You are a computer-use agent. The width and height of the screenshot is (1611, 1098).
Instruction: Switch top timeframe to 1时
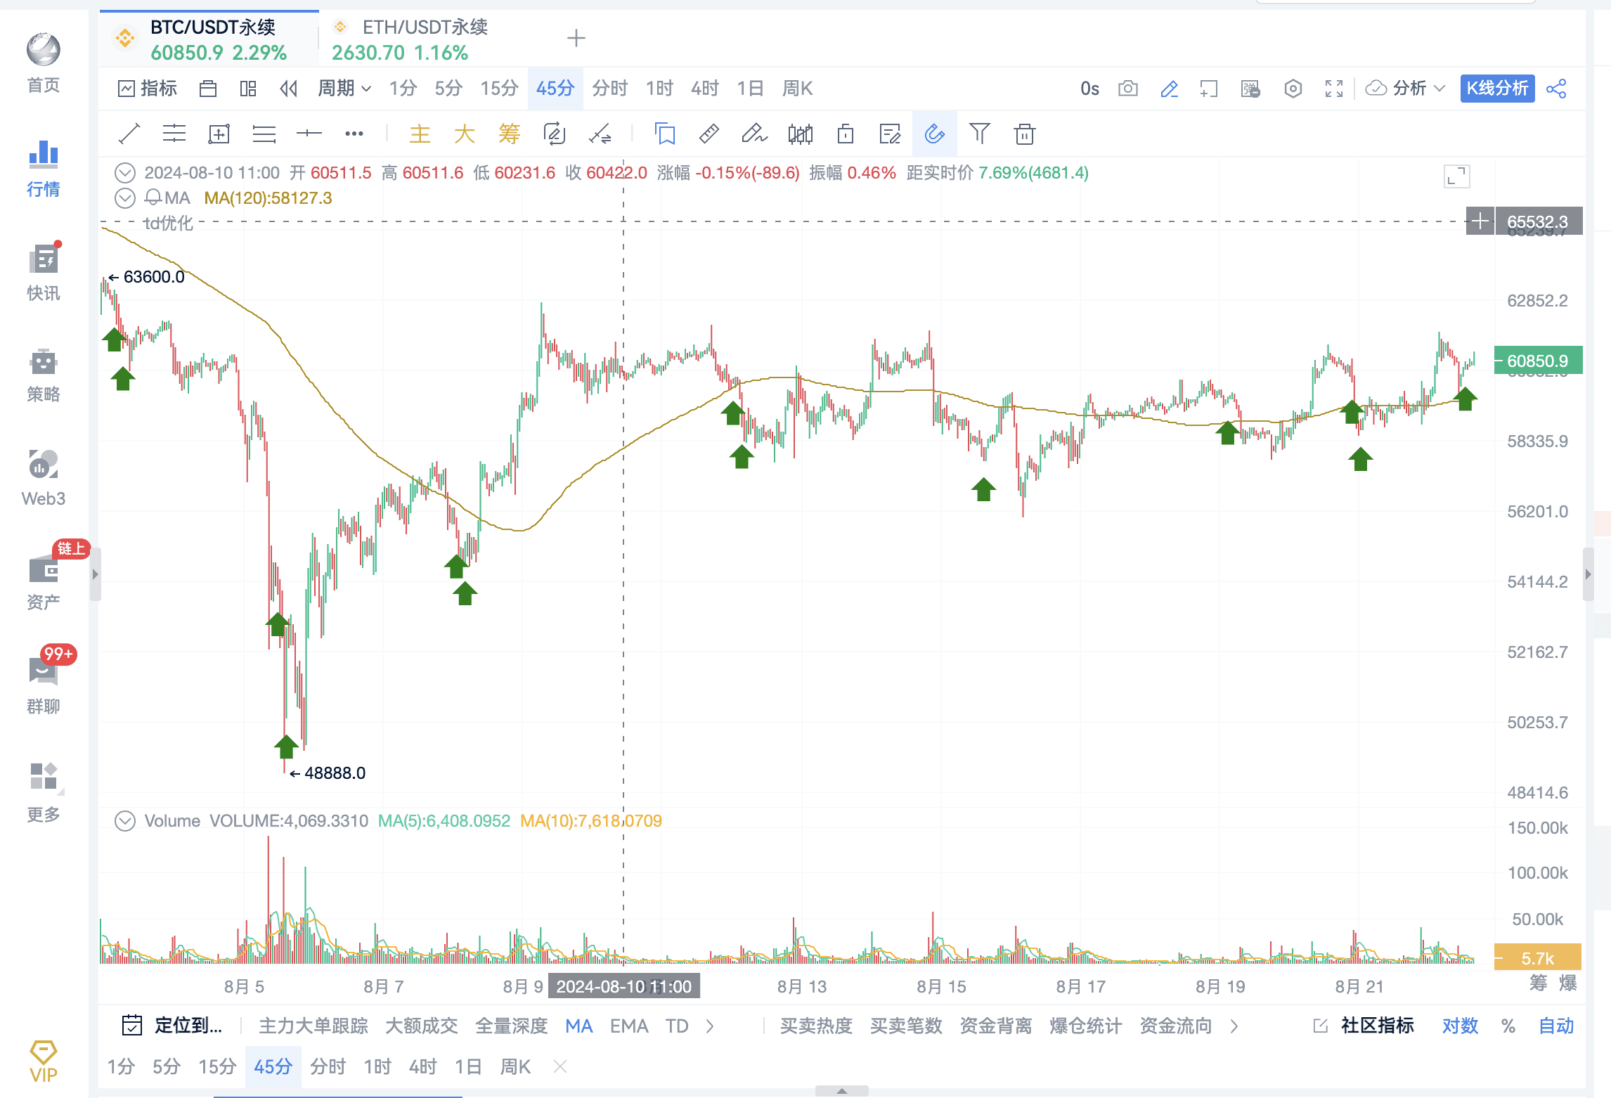click(659, 89)
